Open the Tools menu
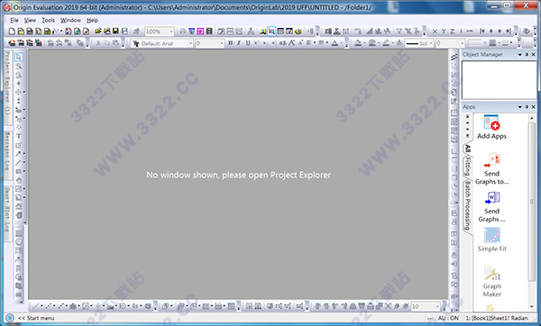This screenshot has width=541, height=326. pyautogui.click(x=49, y=20)
